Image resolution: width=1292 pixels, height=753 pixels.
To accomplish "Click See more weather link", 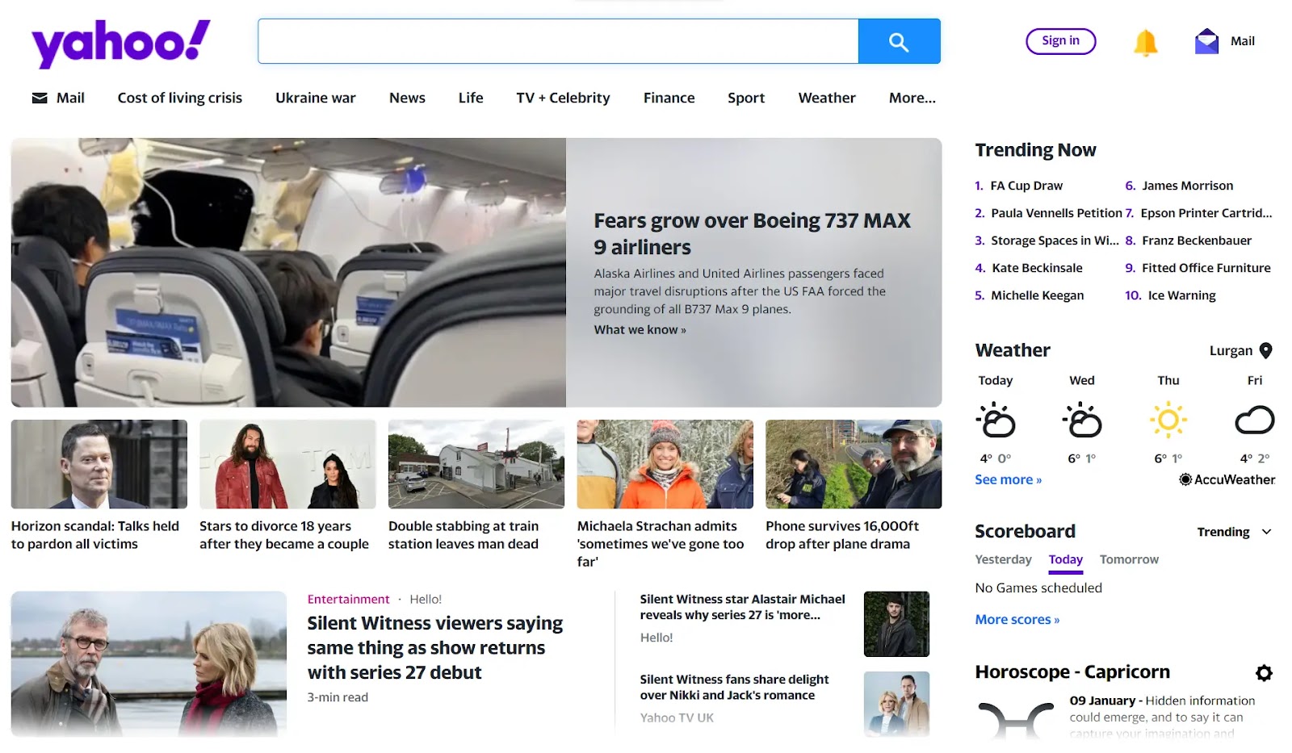I will click(x=1008, y=479).
